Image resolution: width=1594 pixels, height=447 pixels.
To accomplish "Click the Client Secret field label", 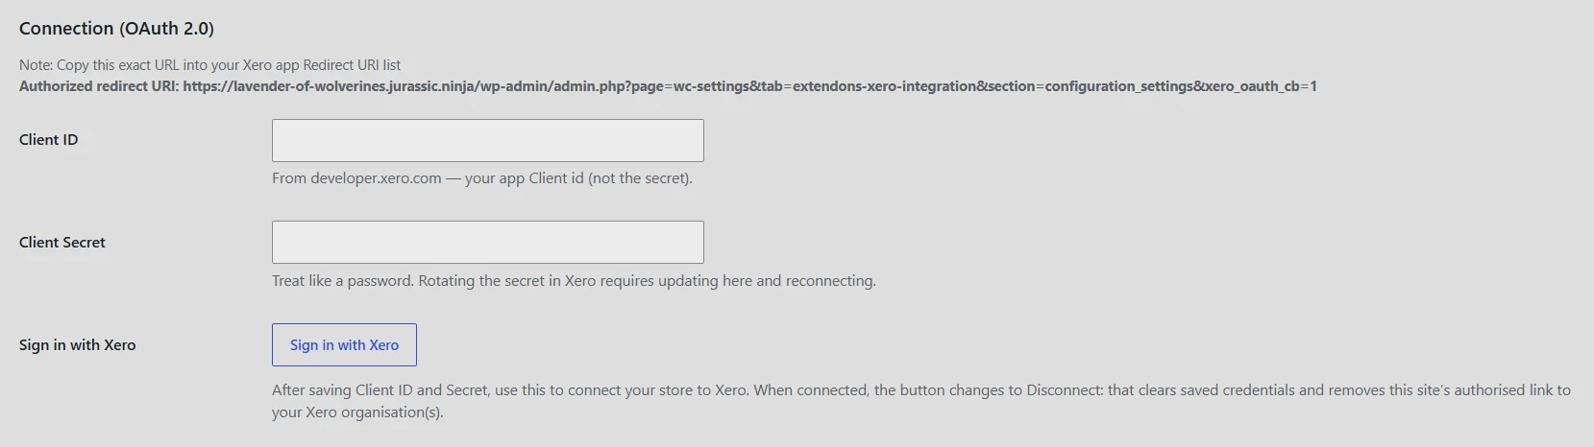I will (x=62, y=243).
